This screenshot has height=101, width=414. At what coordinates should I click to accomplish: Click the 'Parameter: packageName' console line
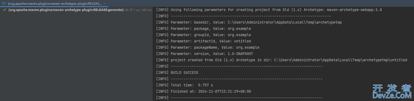(x=208, y=47)
